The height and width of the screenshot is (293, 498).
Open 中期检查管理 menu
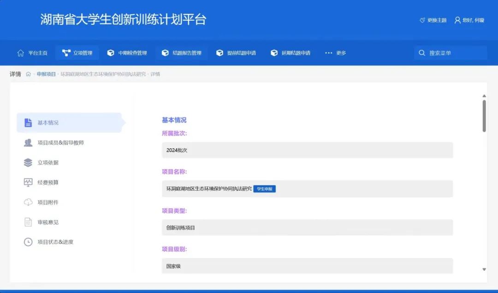[127, 53]
